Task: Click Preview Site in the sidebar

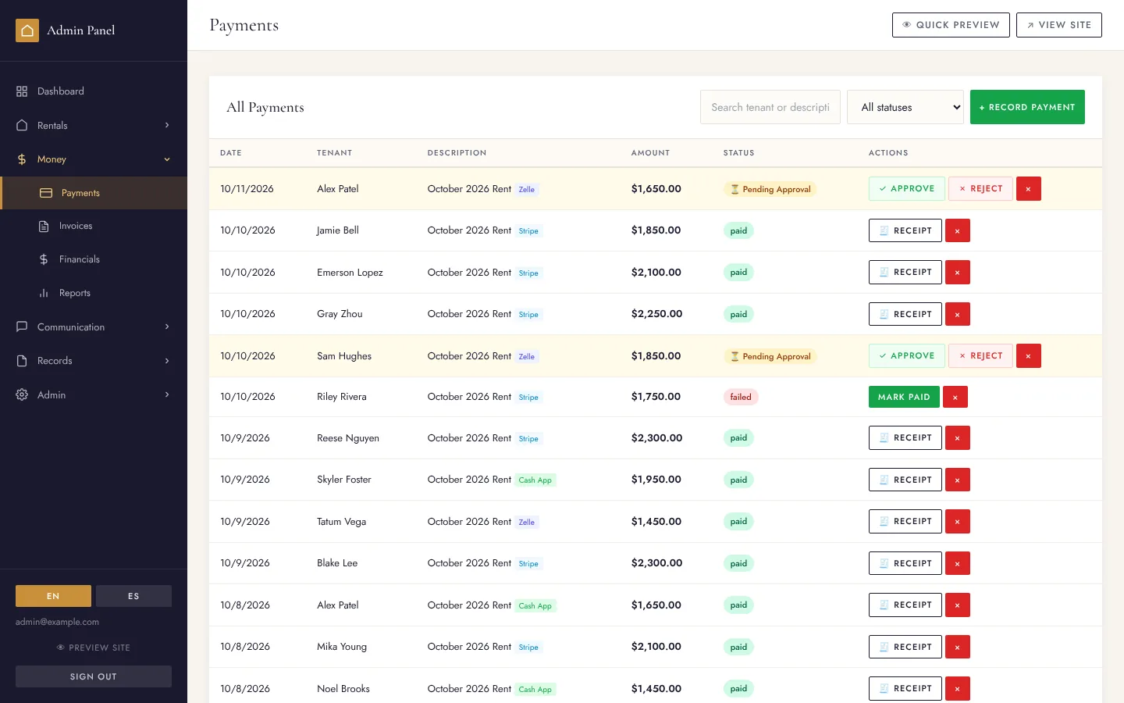Action: (94, 648)
